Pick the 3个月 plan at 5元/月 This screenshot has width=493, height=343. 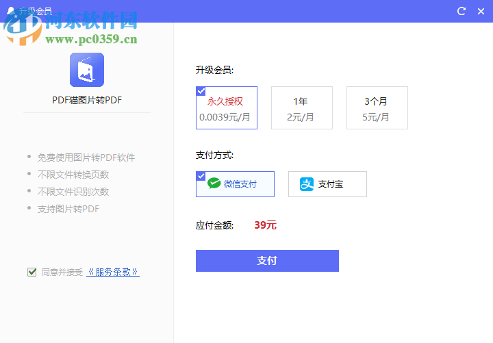[x=377, y=108]
